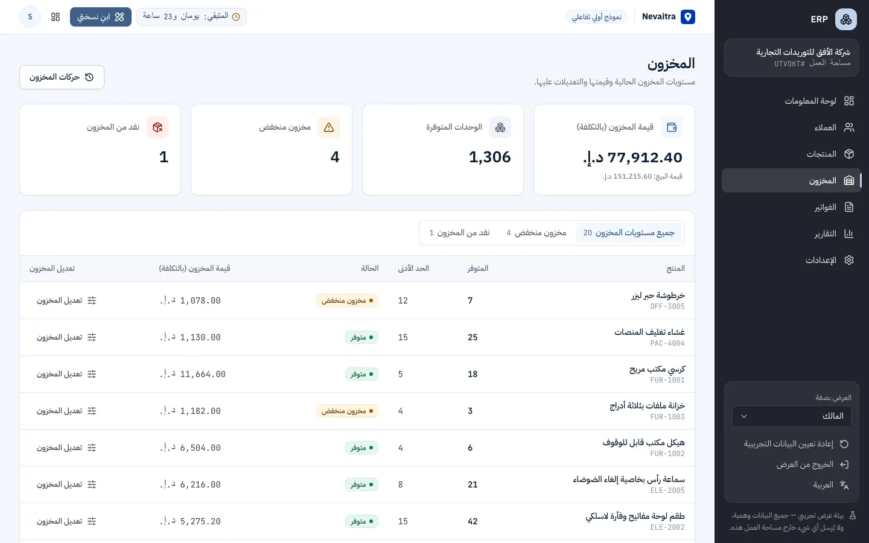Click the dashboard grid icon in sidebar
Image resolution: width=869 pixels, height=543 pixels.
pos(849,101)
